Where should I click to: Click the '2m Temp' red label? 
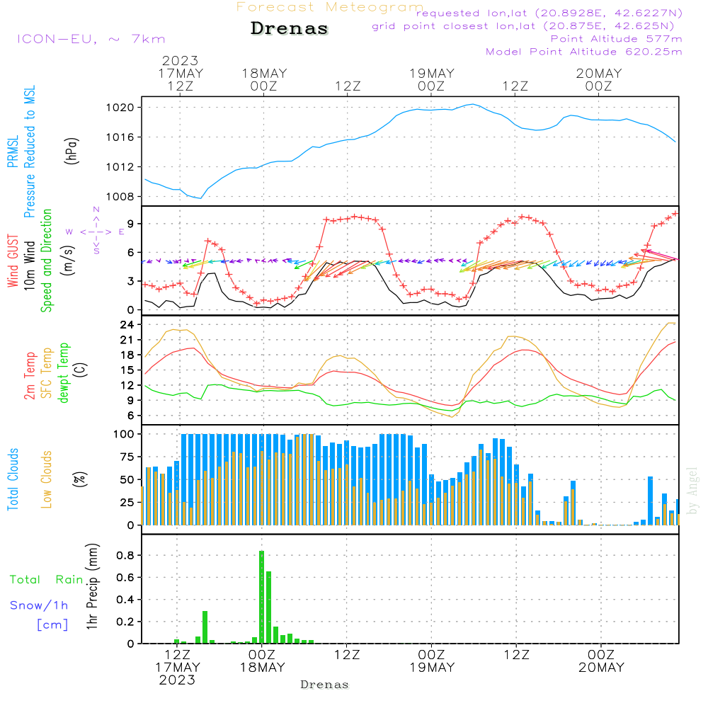29,376
